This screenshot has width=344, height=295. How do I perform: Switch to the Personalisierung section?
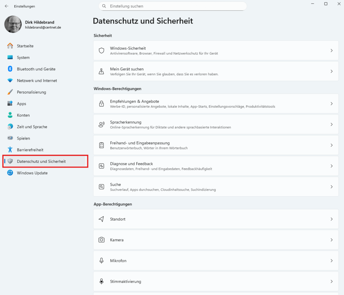click(x=32, y=92)
